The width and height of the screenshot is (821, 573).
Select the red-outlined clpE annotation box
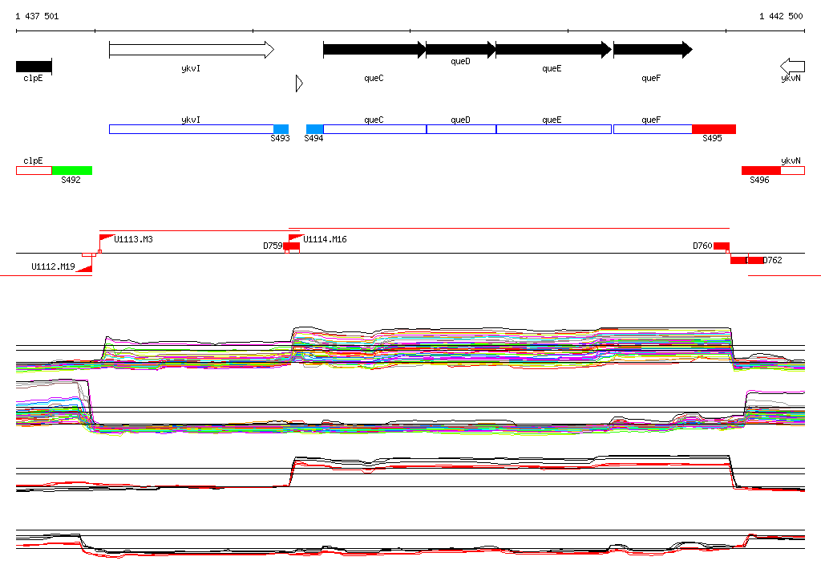click(34, 170)
